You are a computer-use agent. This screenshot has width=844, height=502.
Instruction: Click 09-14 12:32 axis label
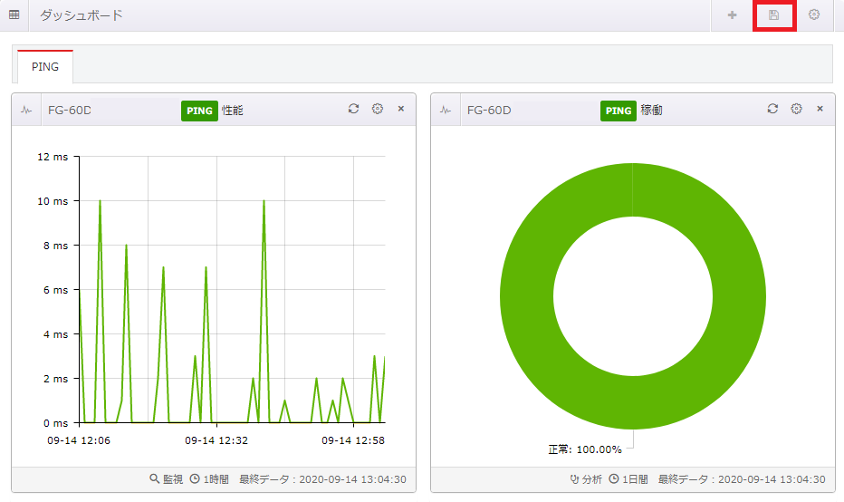pyautogui.click(x=216, y=440)
